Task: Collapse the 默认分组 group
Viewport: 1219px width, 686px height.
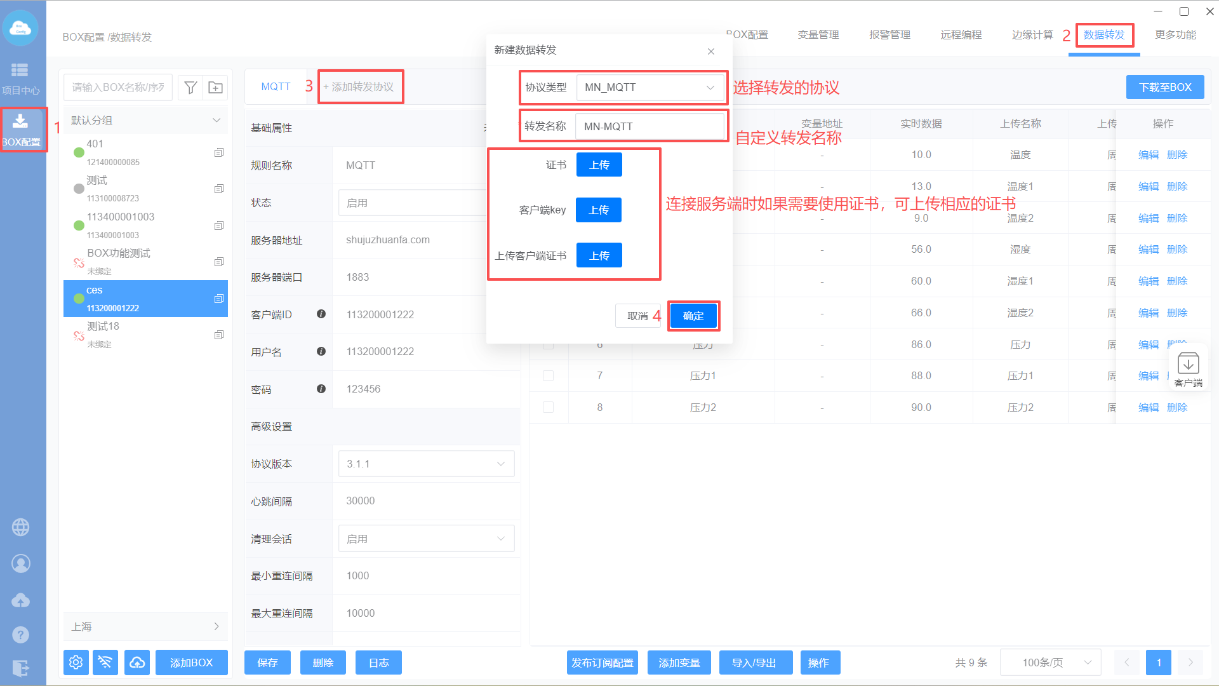Action: (x=216, y=120)
